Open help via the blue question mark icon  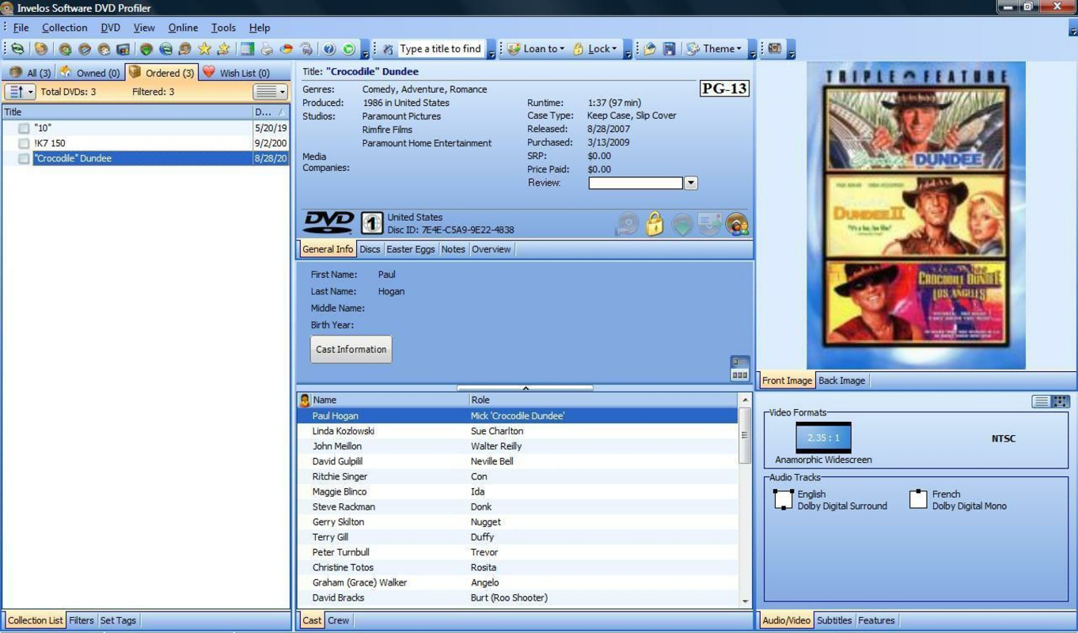pyautogui.click(x=329, y=49)
